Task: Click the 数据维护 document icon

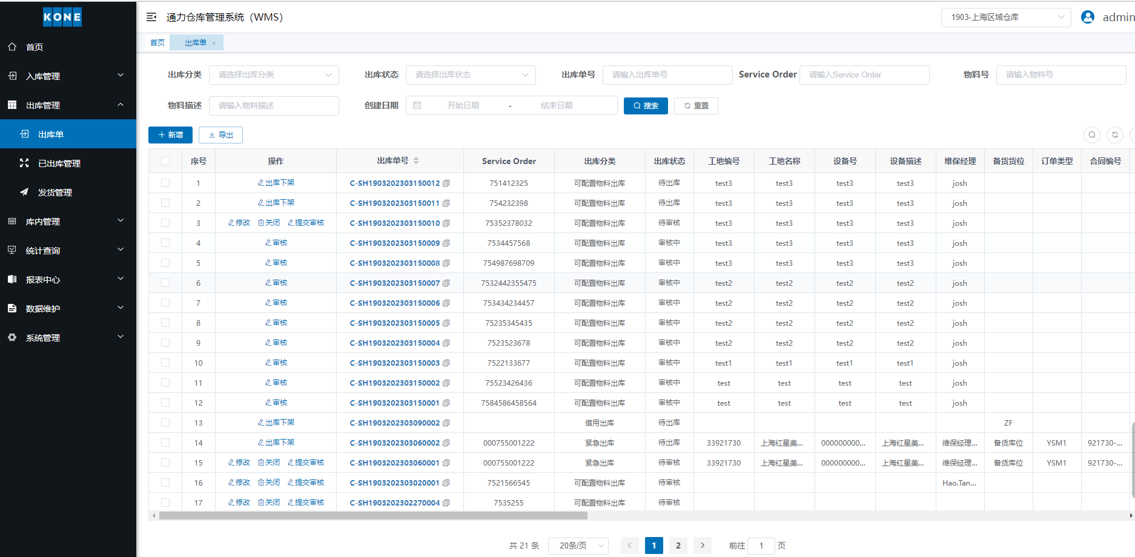Action: (x=12, y=308)
